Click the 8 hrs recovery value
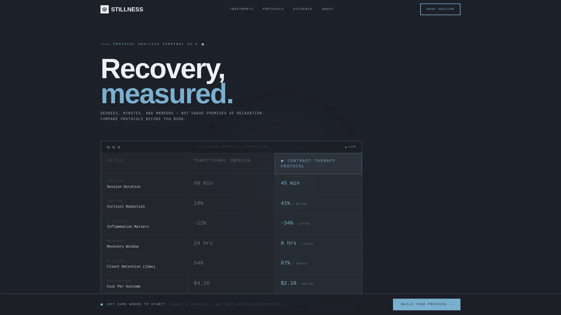Viewport: 561px width, 315px height. pyautogui.click(x=288, y=243)
